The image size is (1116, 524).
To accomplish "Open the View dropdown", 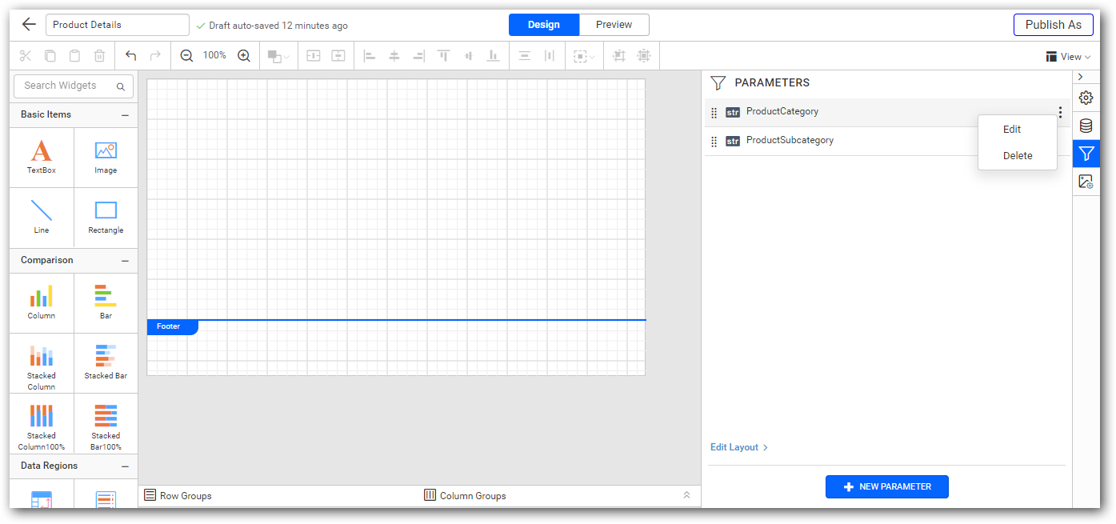I will click(x=1068, y=56).
